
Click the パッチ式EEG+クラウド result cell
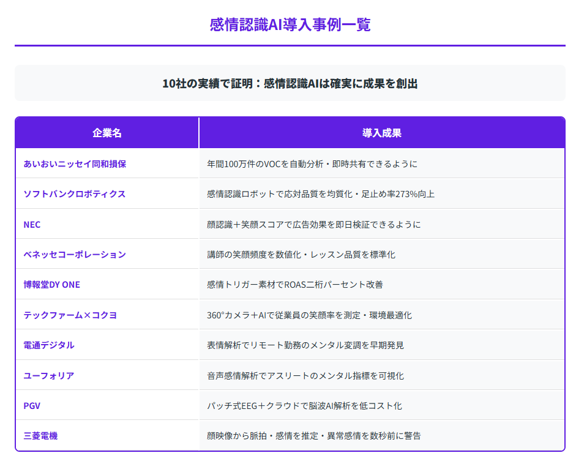point(304,406)
